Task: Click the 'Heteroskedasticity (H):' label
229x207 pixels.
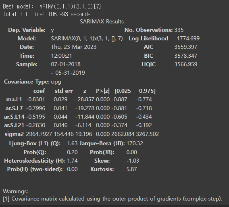Action: (35, 161)
